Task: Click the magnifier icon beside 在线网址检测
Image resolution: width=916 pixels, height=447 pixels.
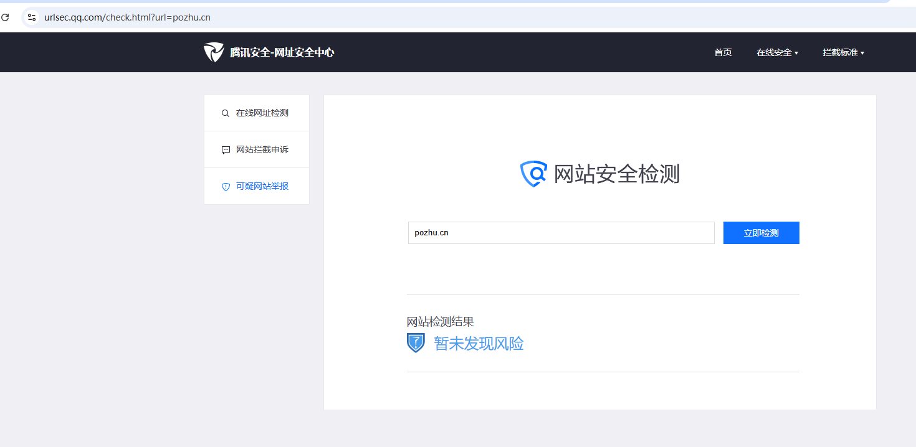Action: coord(226,113)
